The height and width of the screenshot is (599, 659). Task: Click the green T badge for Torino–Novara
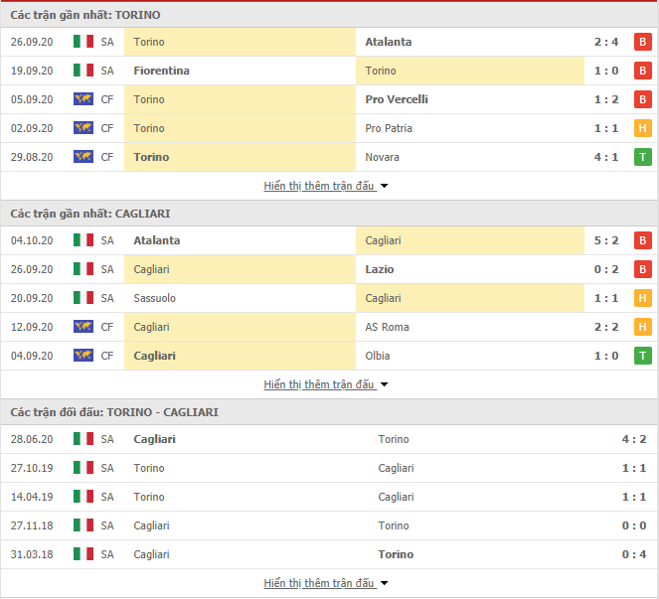pos(642,157)
